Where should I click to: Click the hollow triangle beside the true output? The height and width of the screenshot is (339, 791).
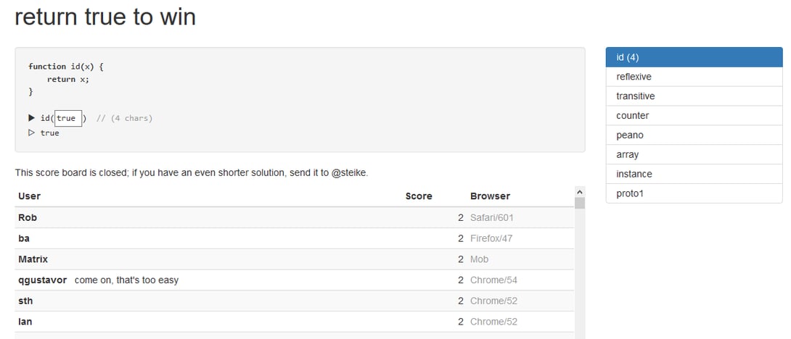(x=32, y=133)
